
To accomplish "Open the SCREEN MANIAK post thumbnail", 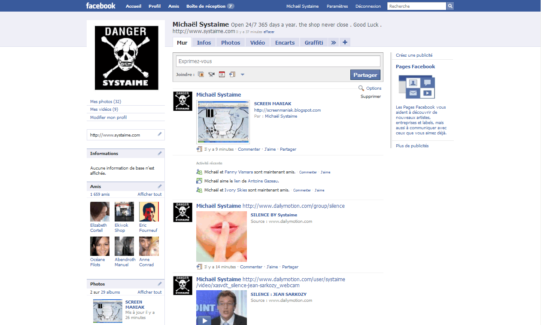I will (x=223, y=122).
